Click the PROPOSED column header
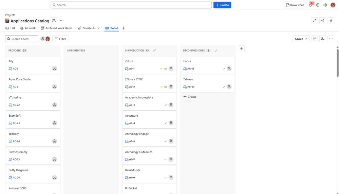The height and width of the screenshot is (194, 339). point(15,51)
